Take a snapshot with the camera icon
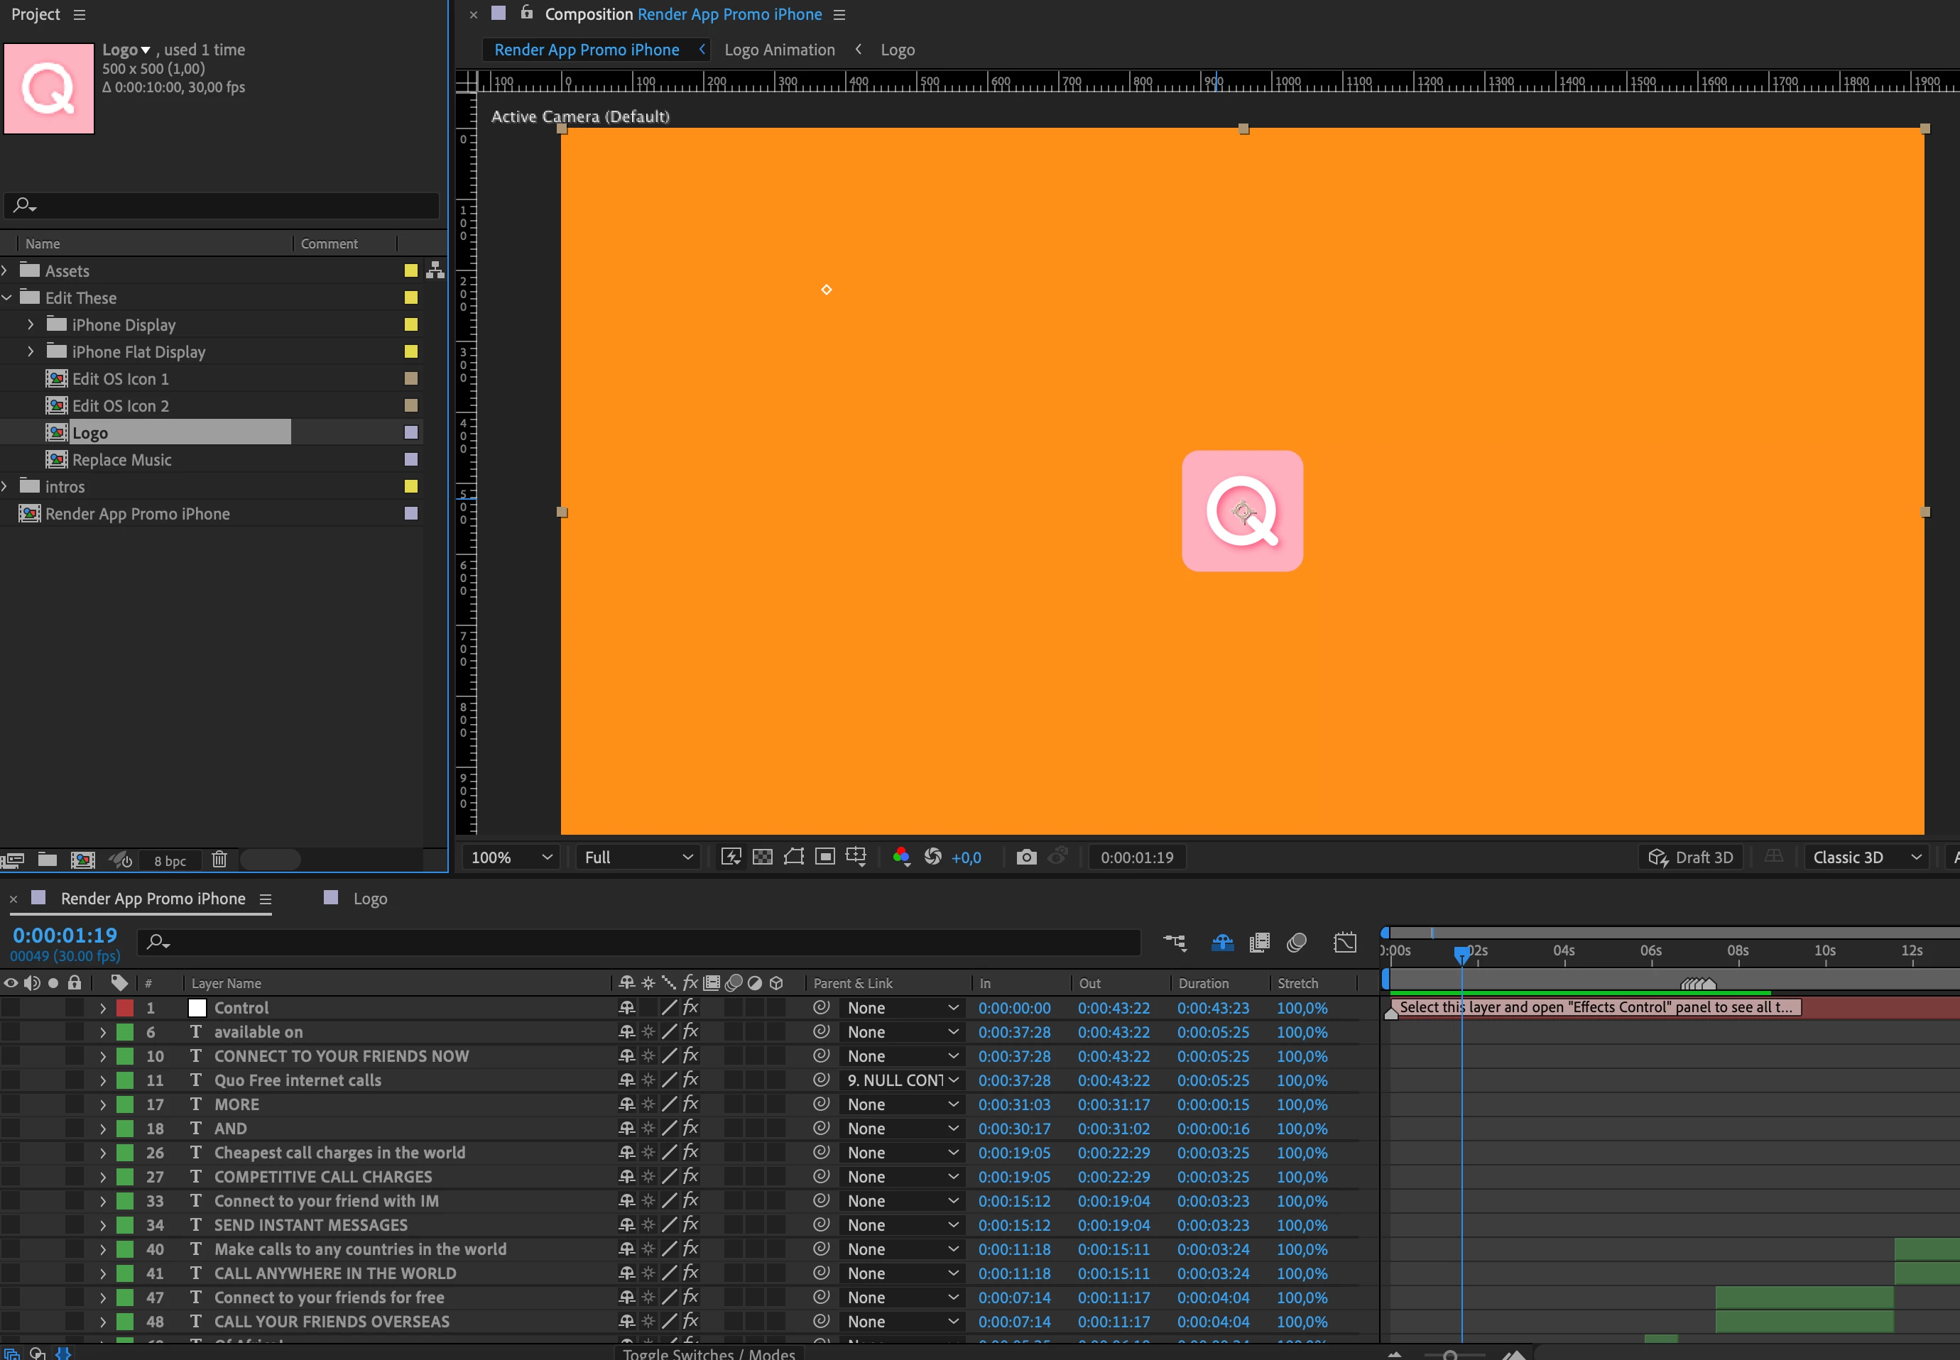 click(x=1025, y=857)
